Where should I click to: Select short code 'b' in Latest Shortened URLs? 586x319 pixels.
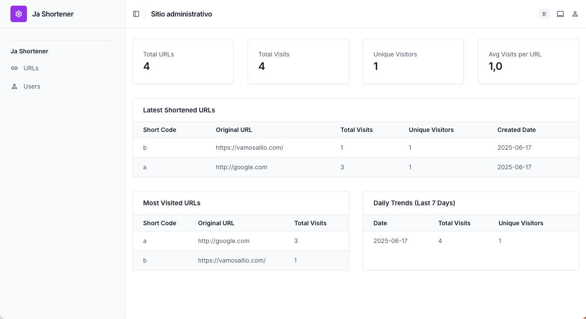click(x=145, y=148)
